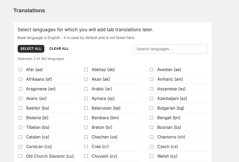Enable the Arabic (ar) checkbox
Viewport: 239px width, 162px height.
(x=86, y=89)
